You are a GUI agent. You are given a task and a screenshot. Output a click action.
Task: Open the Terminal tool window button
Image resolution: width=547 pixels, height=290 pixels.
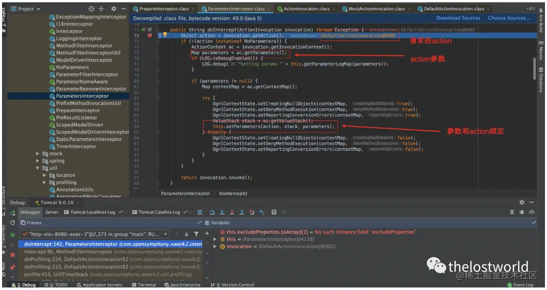(x=144, y=285)
